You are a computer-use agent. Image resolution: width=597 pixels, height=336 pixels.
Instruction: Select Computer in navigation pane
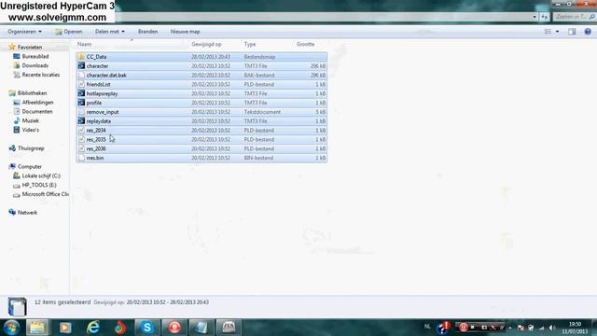coord(30,166)
